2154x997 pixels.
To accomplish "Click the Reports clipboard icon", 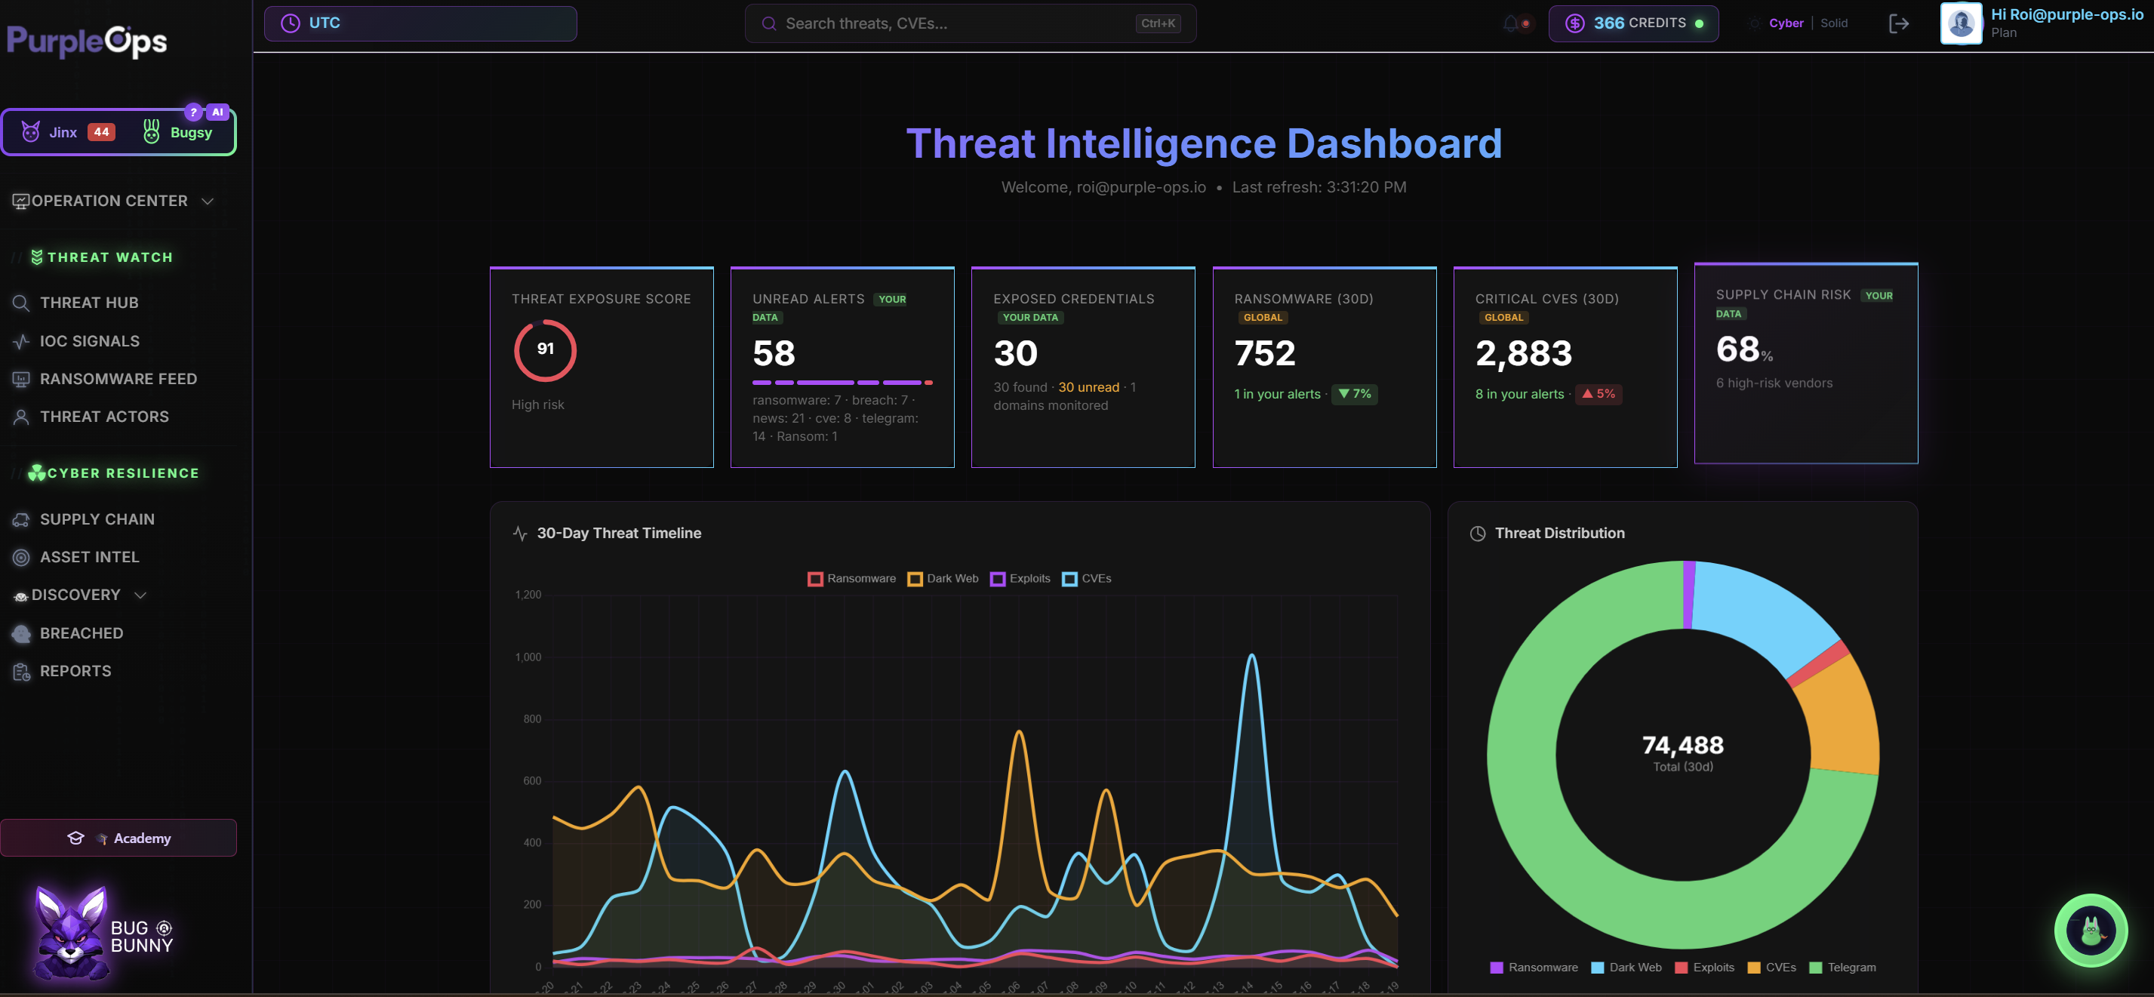I will pyautogui.click(x=21, y=671).
